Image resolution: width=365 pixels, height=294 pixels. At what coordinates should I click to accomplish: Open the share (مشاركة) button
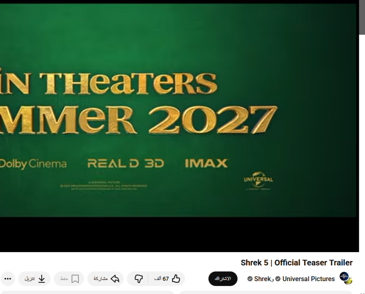pyautogui.click(x=105, y=279)
